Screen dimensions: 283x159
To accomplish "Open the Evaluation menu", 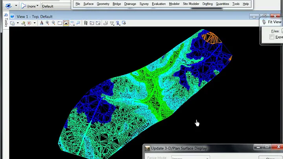I will tap(159, 4).
